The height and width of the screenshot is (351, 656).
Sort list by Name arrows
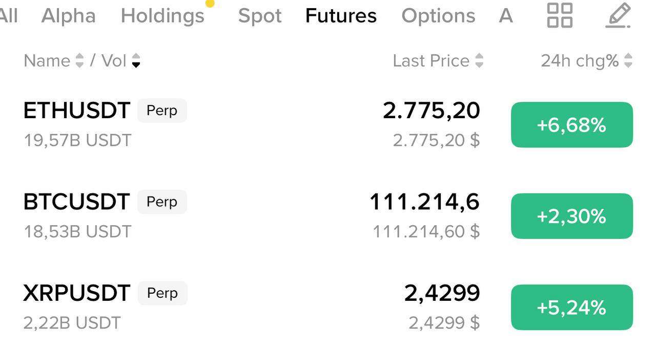pos(79,61)
